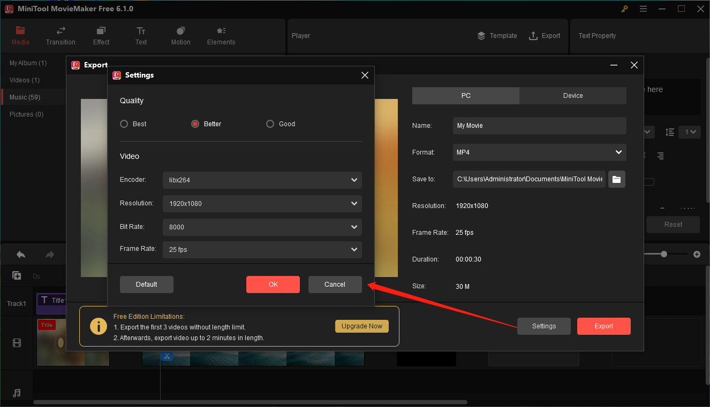Click the horizontal timeline scrollbar

tap(250, 402)
